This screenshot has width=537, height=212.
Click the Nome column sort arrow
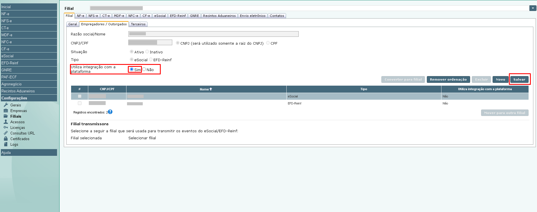(x=211, y=89)
